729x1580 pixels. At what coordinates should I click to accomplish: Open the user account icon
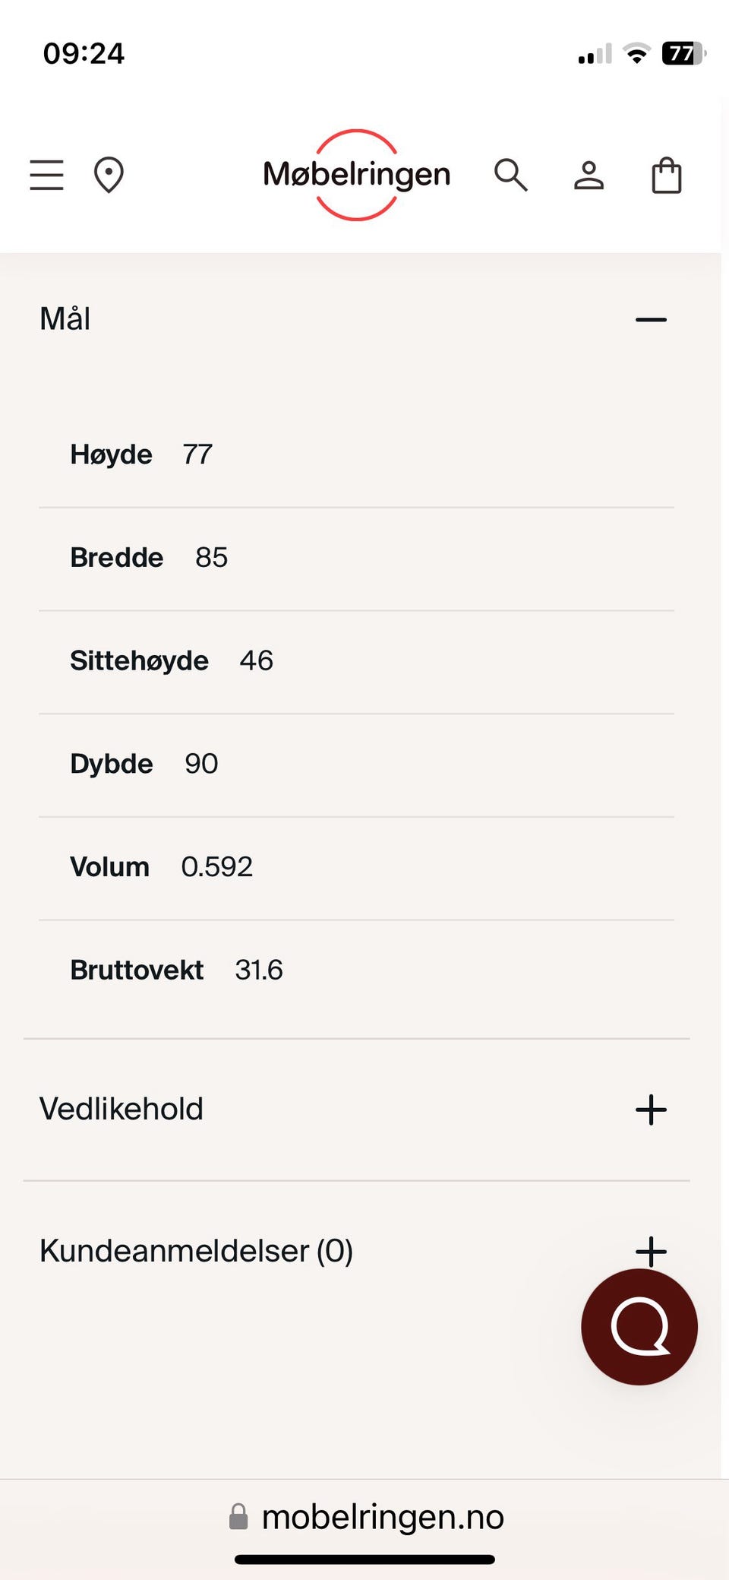coord(589,175)
